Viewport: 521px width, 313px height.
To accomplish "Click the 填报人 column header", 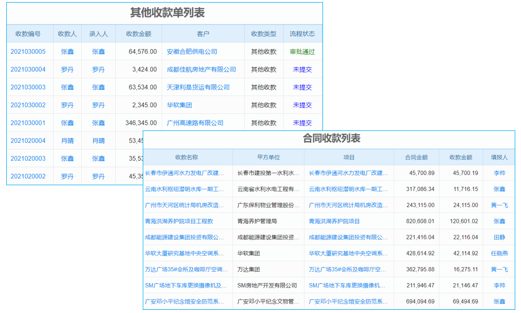I will click(498, 157).
